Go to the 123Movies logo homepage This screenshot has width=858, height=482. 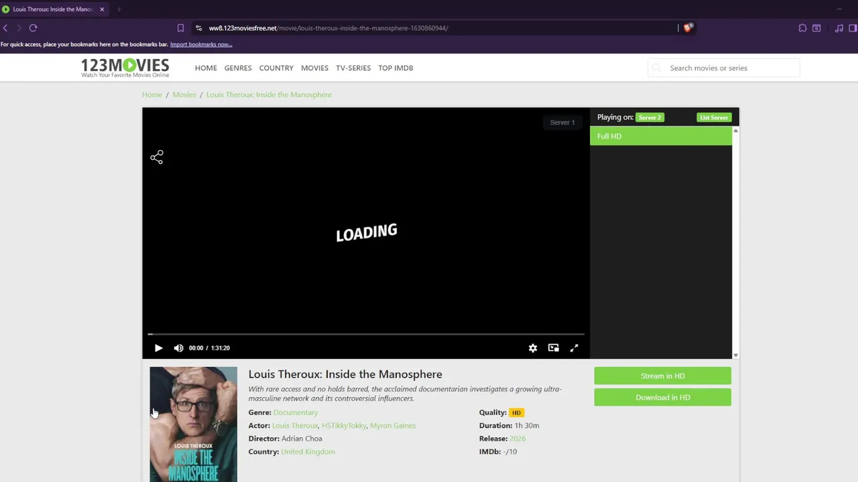(x=125, y=68)
